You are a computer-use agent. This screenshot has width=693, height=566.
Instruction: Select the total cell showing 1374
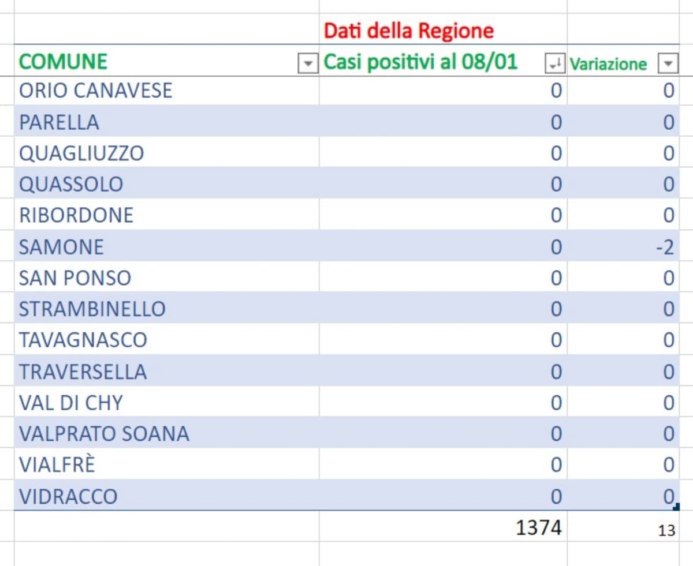[x=538, y=527]
